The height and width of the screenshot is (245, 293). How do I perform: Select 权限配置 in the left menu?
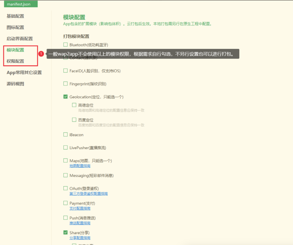click(x=15, y=61)
